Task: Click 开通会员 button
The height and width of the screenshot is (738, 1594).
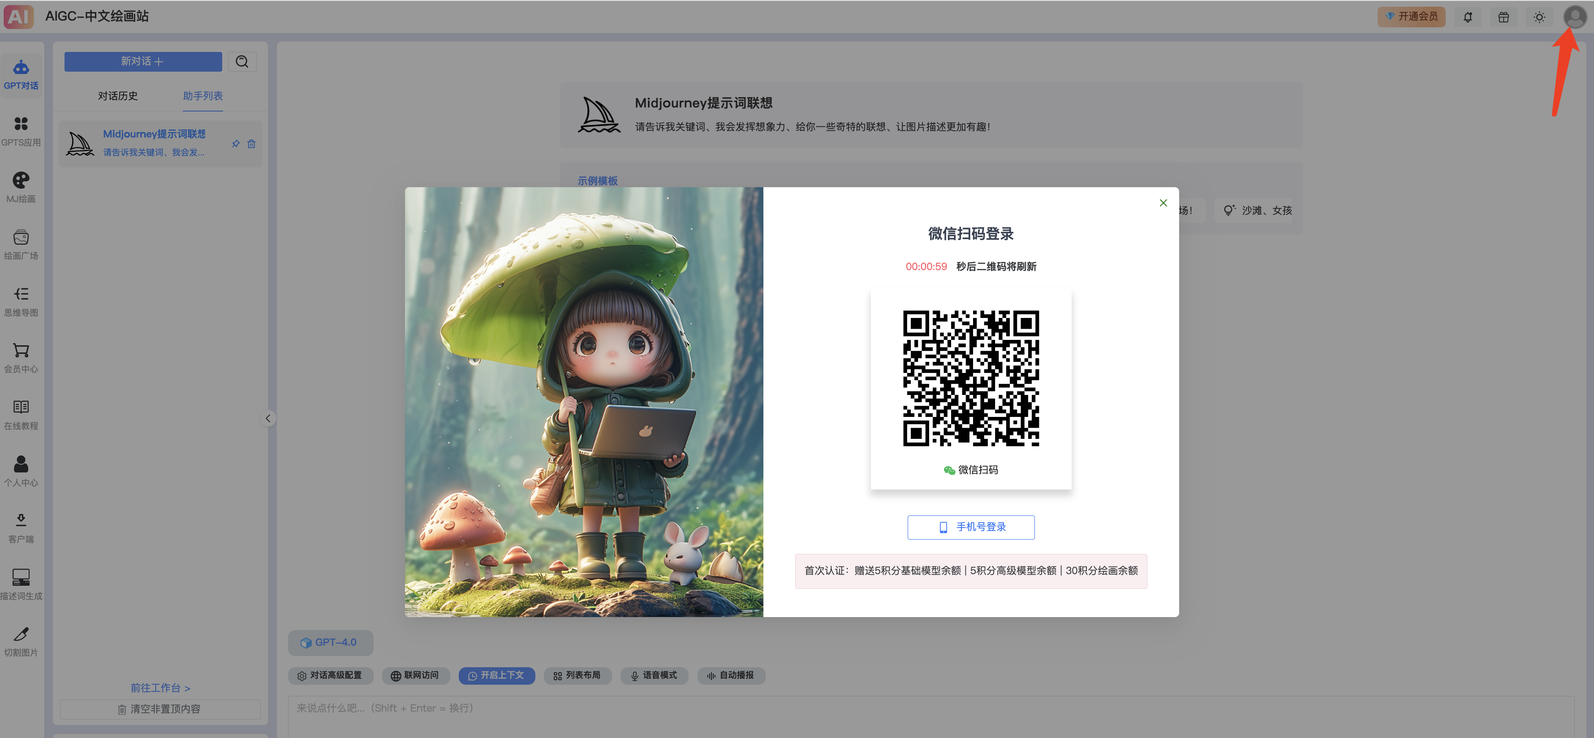Action: coord(1411,17)
